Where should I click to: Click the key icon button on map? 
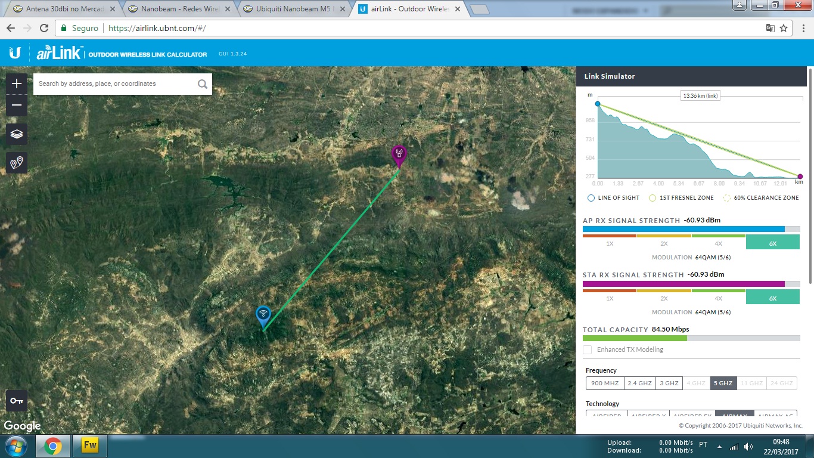[x=17, y=401]
